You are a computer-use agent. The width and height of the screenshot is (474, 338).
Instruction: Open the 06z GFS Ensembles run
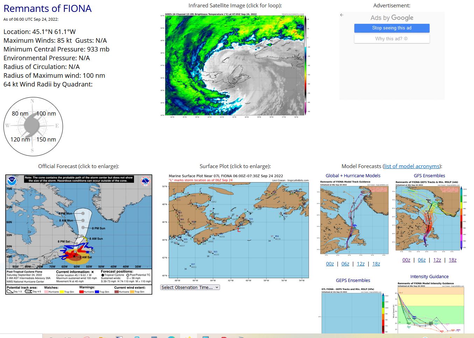click(x=422, y=260)
